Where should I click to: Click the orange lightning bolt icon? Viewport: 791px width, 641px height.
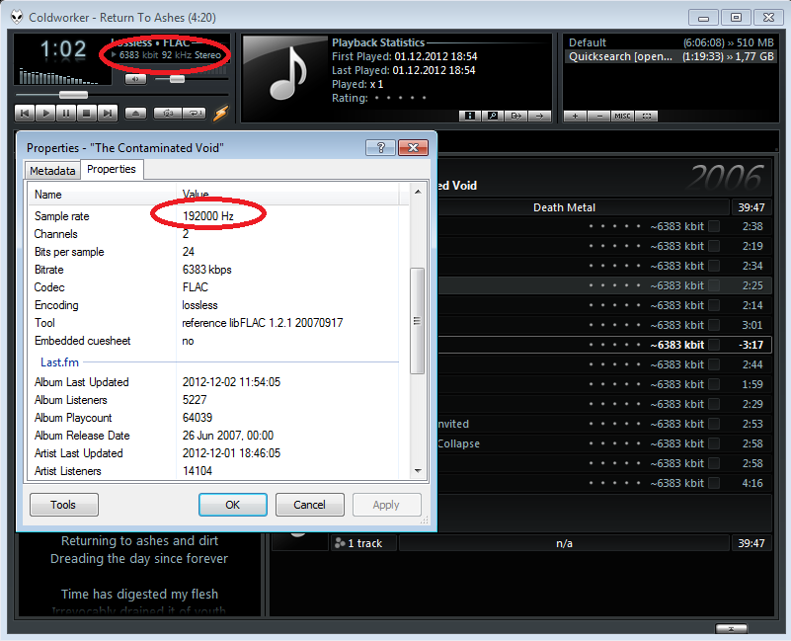pyautogui.click(x=220, y=113)
